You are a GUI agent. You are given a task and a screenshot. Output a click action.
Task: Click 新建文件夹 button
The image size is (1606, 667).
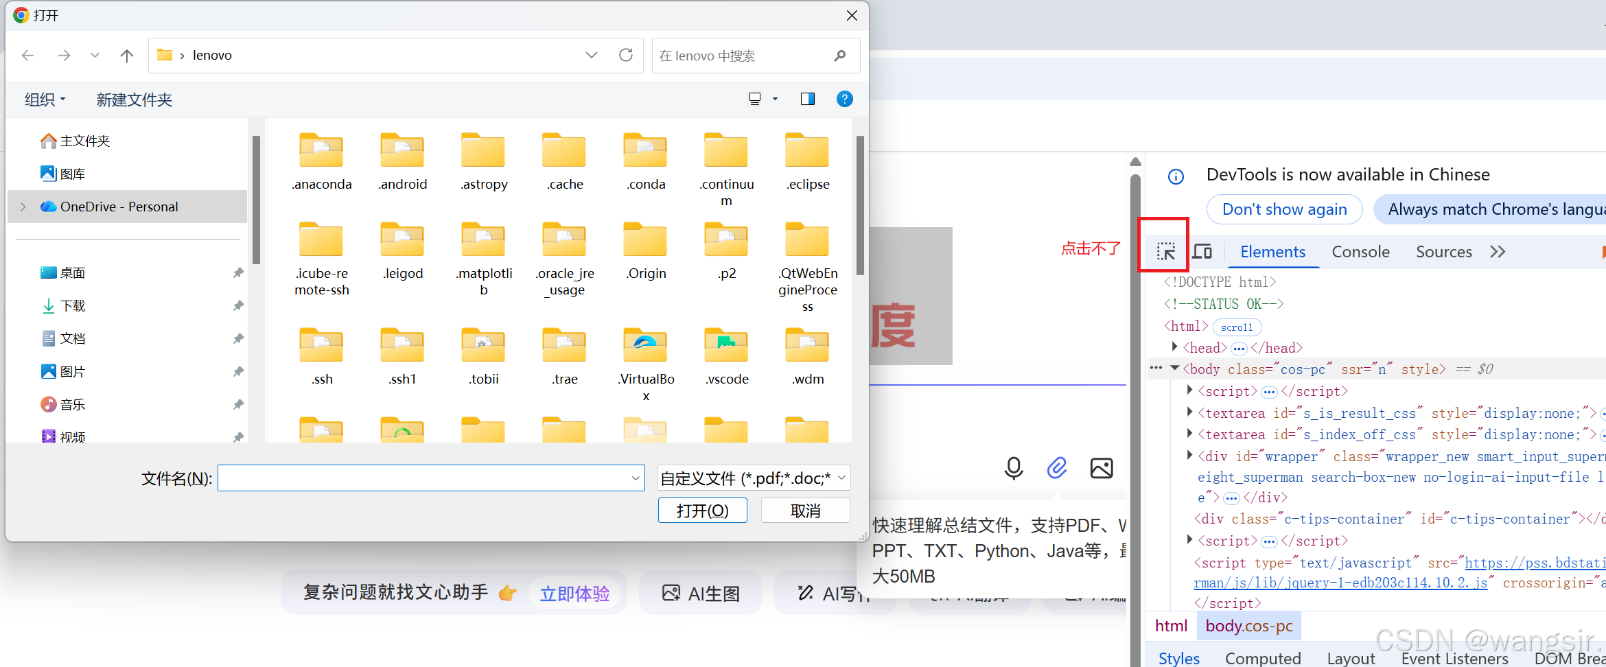coord(135,100)
